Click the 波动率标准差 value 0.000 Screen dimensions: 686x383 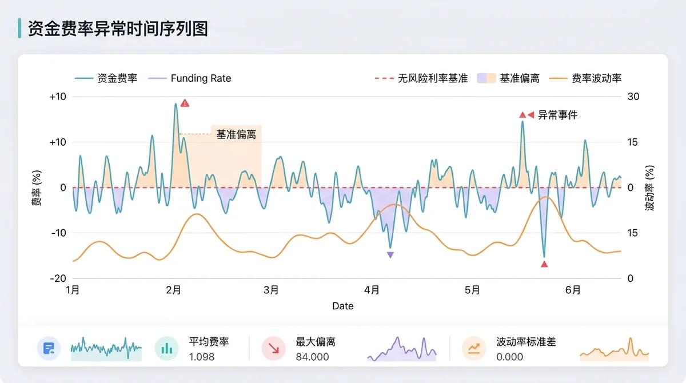pyautogui.click(x=510, y=357)
